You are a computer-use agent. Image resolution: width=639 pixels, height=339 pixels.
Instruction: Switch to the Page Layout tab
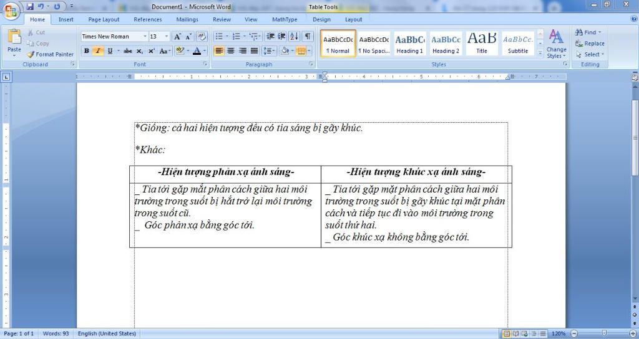coord(104,19)
